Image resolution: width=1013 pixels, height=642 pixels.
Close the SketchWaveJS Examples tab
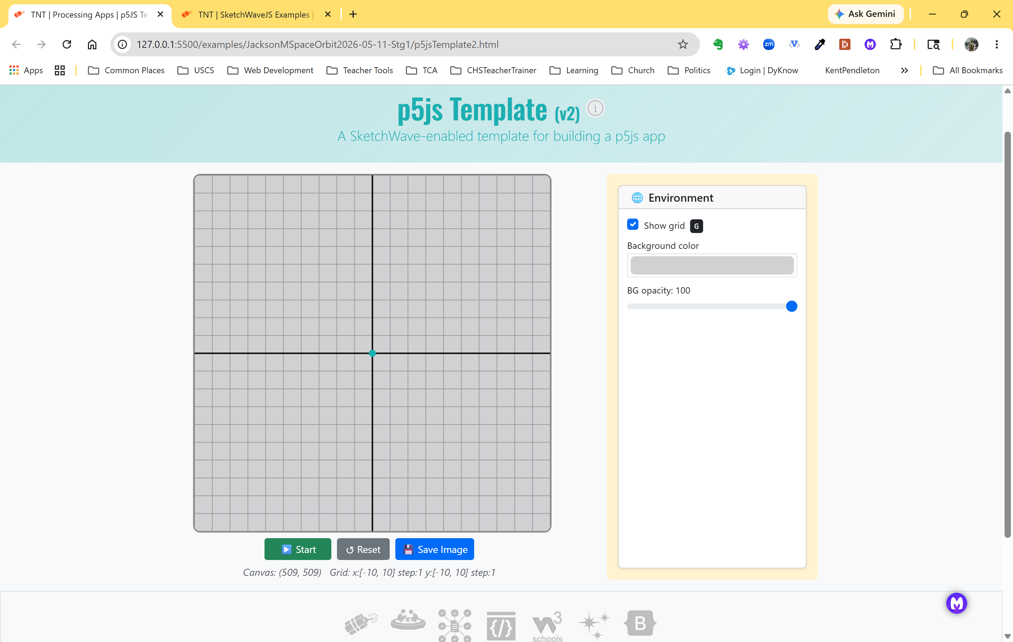[328, 14]
